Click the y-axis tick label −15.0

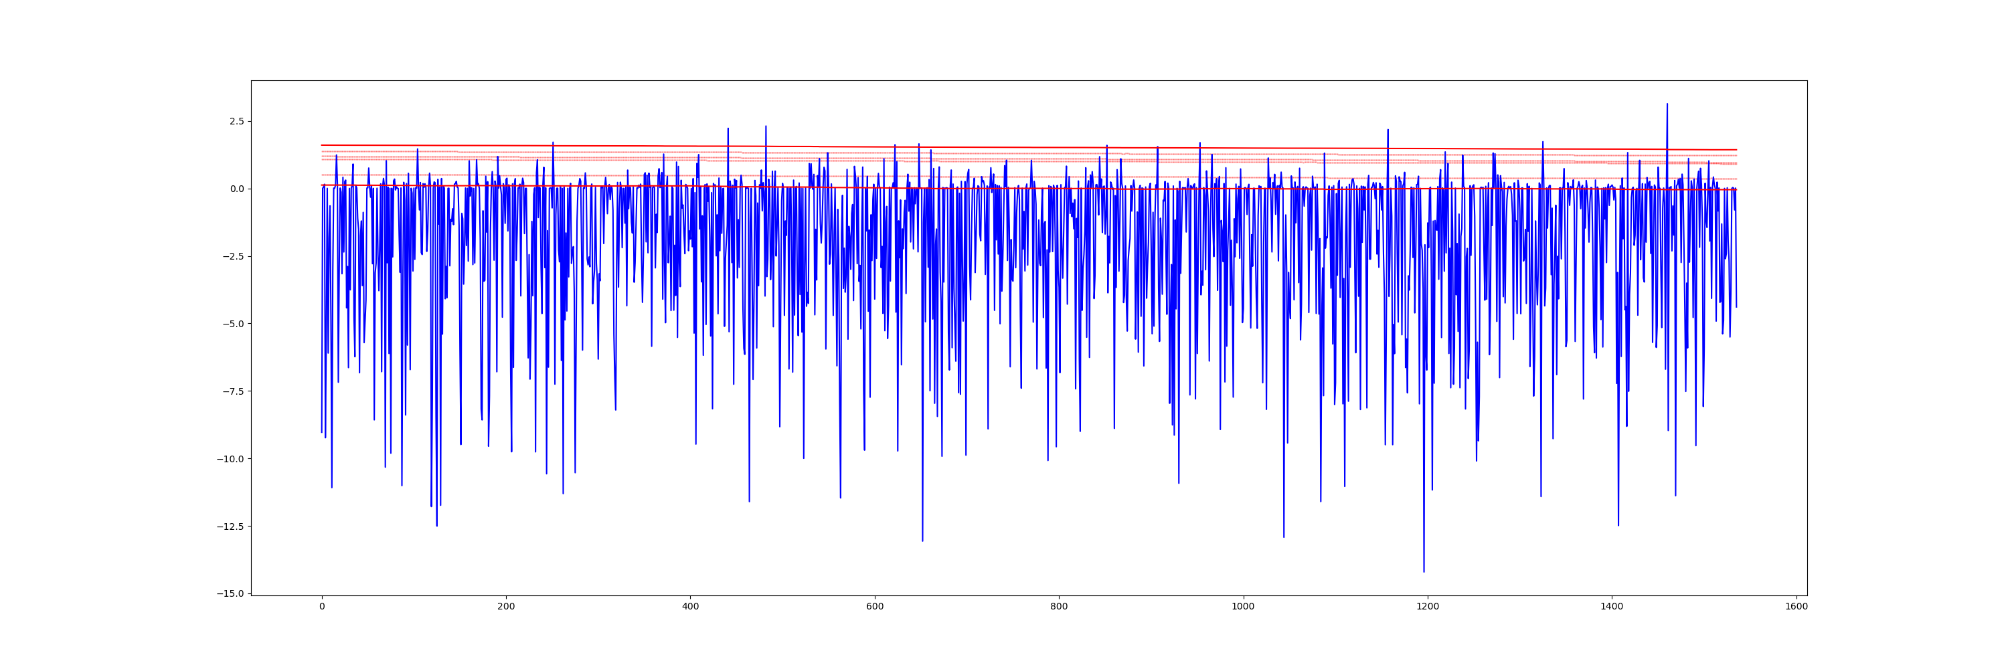tap(230, 593)
